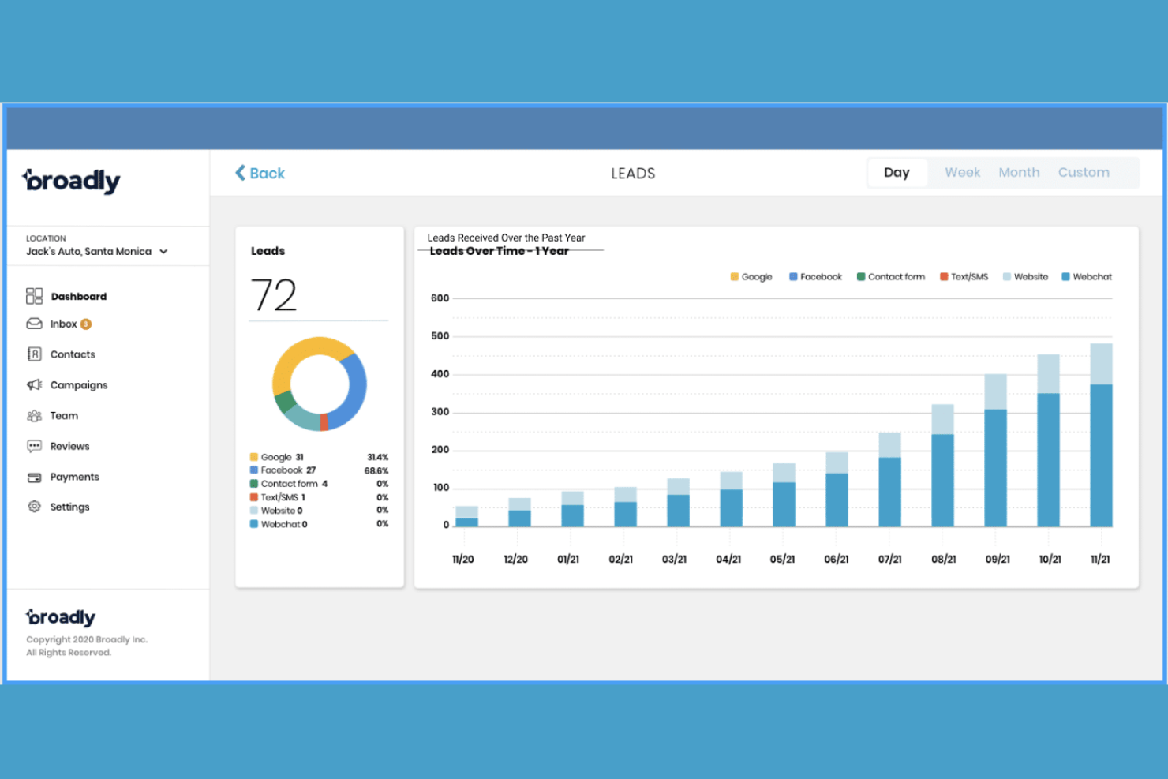The height and width of the screenshot is (779, 1168).
Task: Open Settings via gear icon
Action: coord(34,507)
